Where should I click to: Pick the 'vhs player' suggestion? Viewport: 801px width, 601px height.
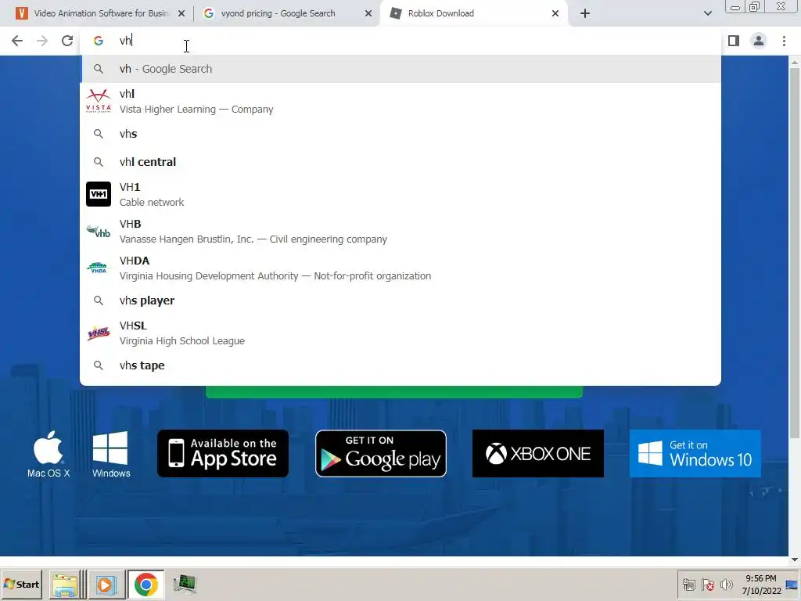point(400,300)
